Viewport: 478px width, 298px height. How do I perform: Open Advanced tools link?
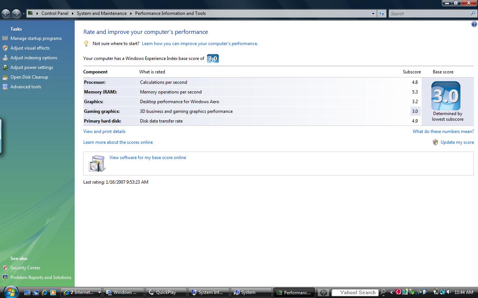[26, 87]
